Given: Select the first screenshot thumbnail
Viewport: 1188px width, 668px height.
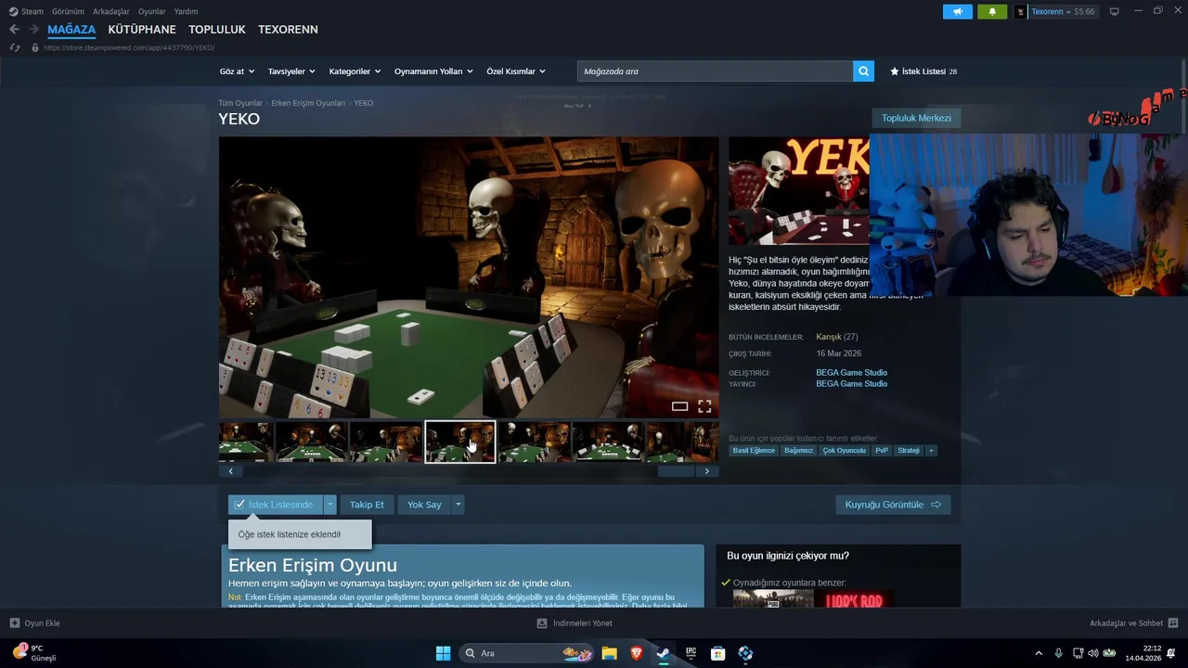Looking at the screenshot, I should (x=246, y=442).
